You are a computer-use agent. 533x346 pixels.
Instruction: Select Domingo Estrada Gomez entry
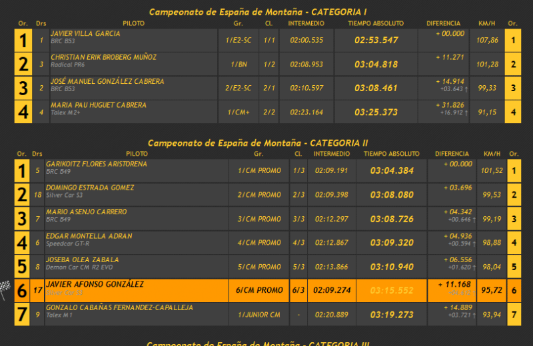(x=90, y=188)
